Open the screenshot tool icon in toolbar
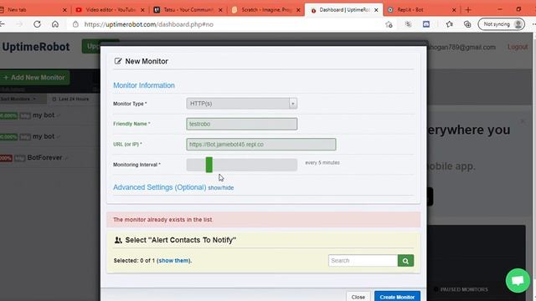 (426, 24)
